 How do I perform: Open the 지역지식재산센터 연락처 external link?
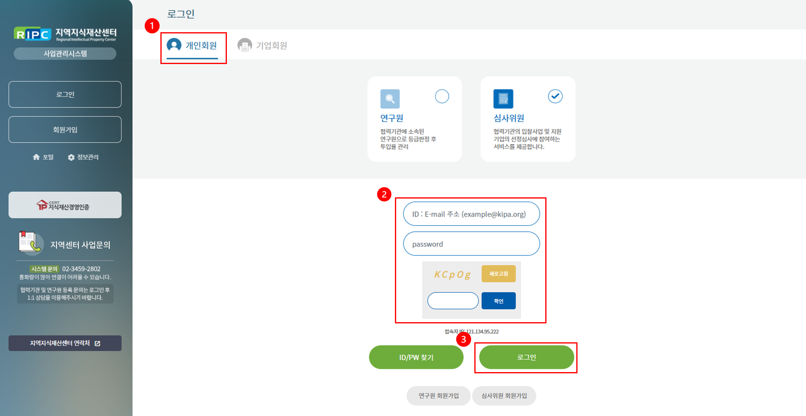coord(65,343)
